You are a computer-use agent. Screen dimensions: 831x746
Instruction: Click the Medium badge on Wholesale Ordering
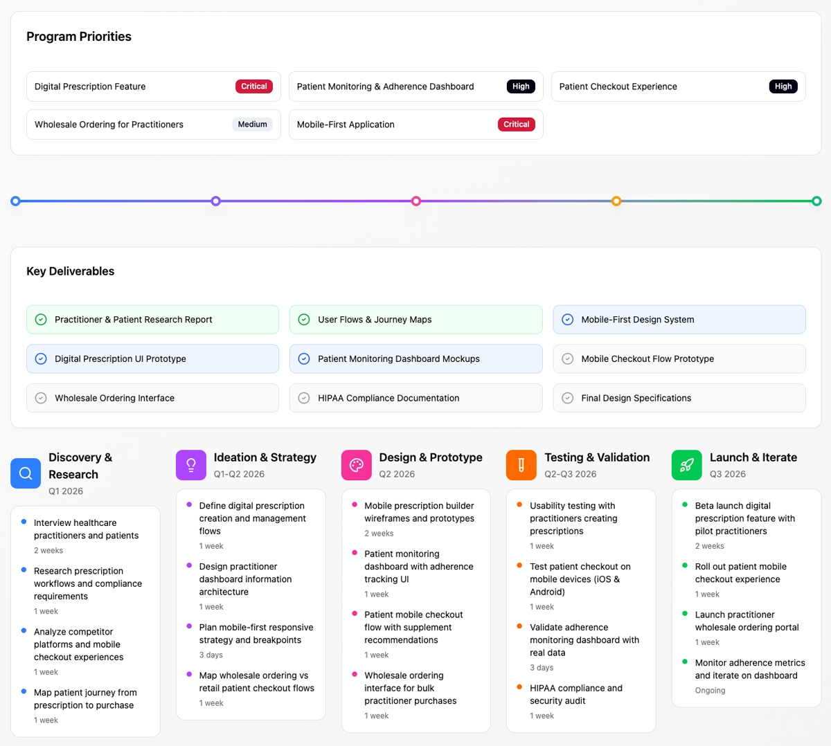[252, 125]
